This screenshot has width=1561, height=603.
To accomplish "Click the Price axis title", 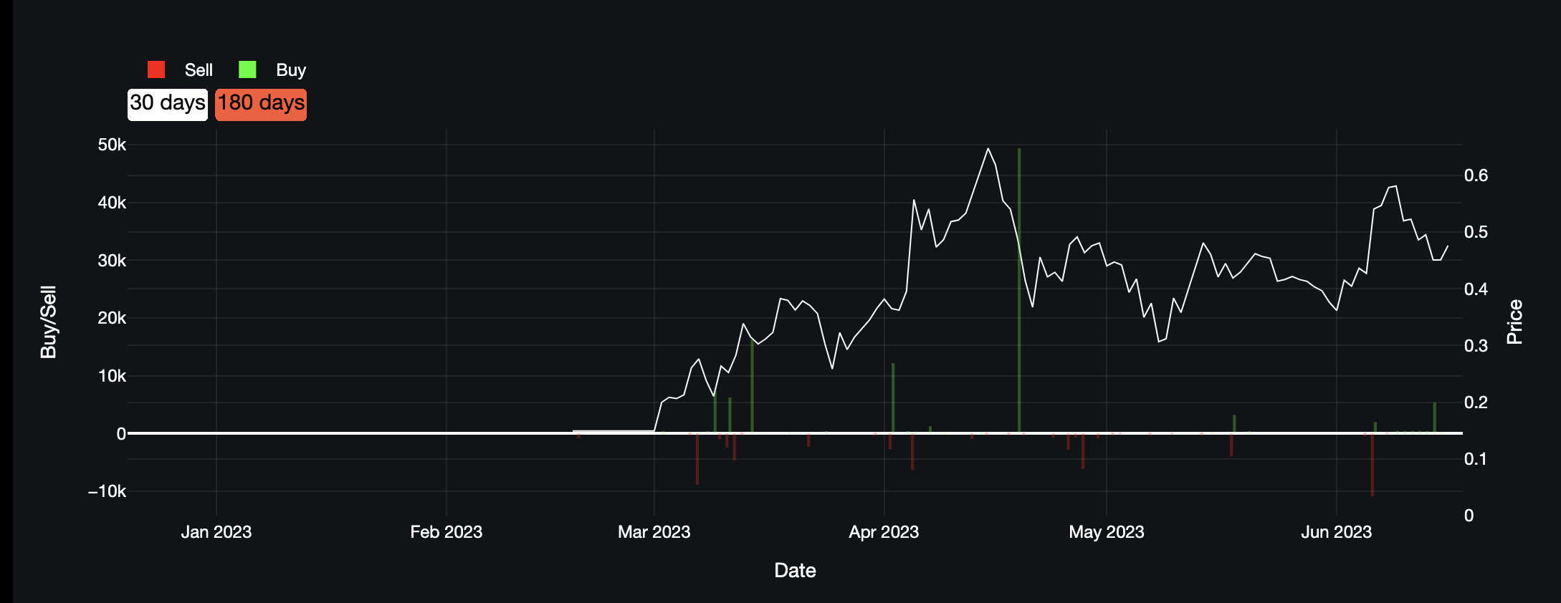I will (1514, 322).
